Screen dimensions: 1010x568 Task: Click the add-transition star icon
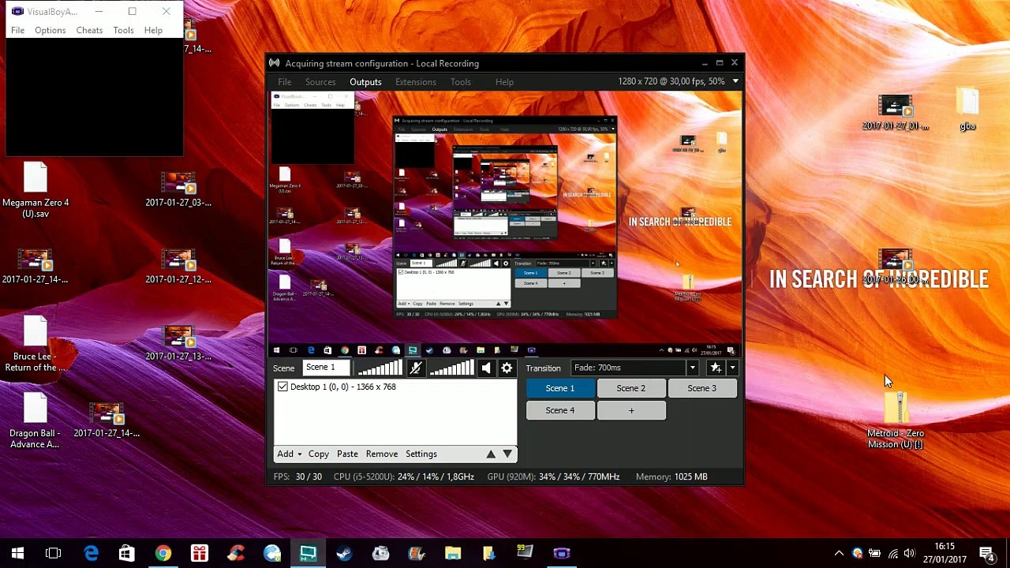(716, 368)
